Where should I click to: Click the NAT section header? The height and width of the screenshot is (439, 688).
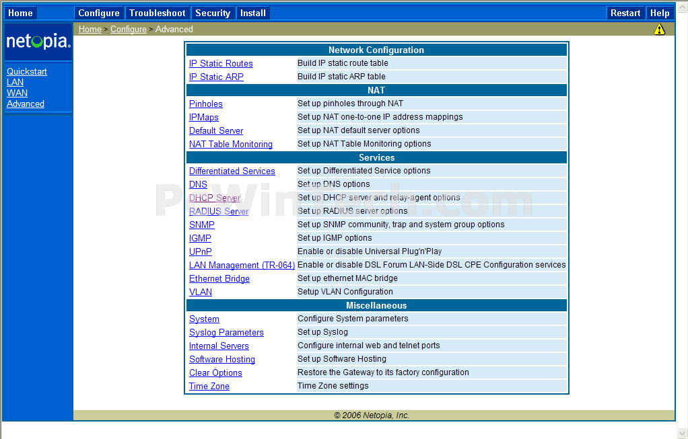376,90
